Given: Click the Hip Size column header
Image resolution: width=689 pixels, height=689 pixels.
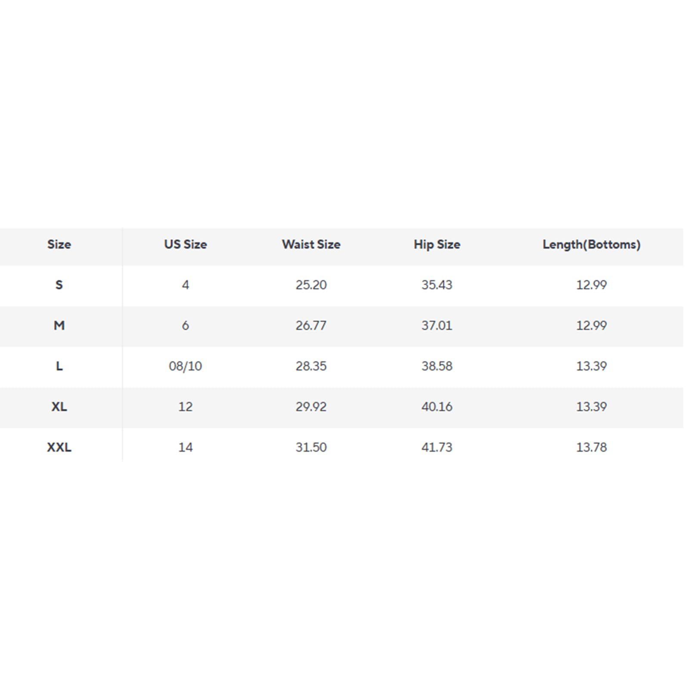Looking at the screenshot, I should pyautogui.click(x=437, y=245).
